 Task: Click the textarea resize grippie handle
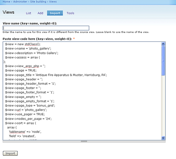pyautogui.click(x=84, y=141)
